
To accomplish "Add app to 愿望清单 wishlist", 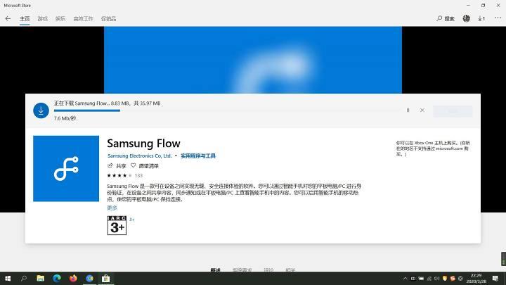I will click(145, 166).
